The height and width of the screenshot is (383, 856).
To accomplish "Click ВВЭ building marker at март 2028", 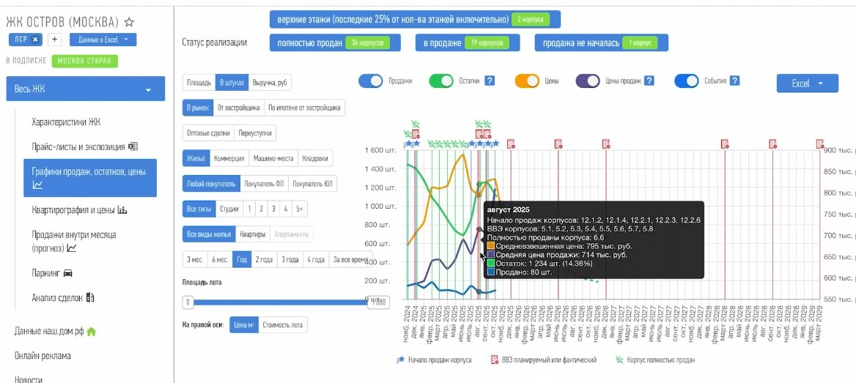I will click(x=724, y=144).
